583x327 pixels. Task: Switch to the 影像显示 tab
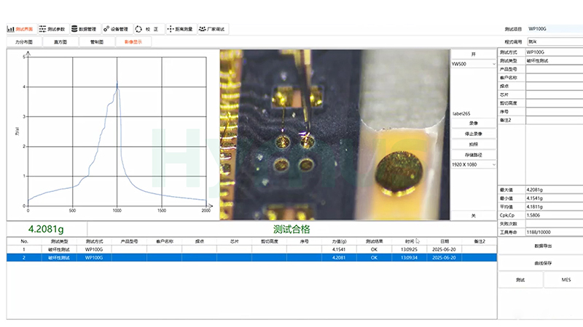133,42
